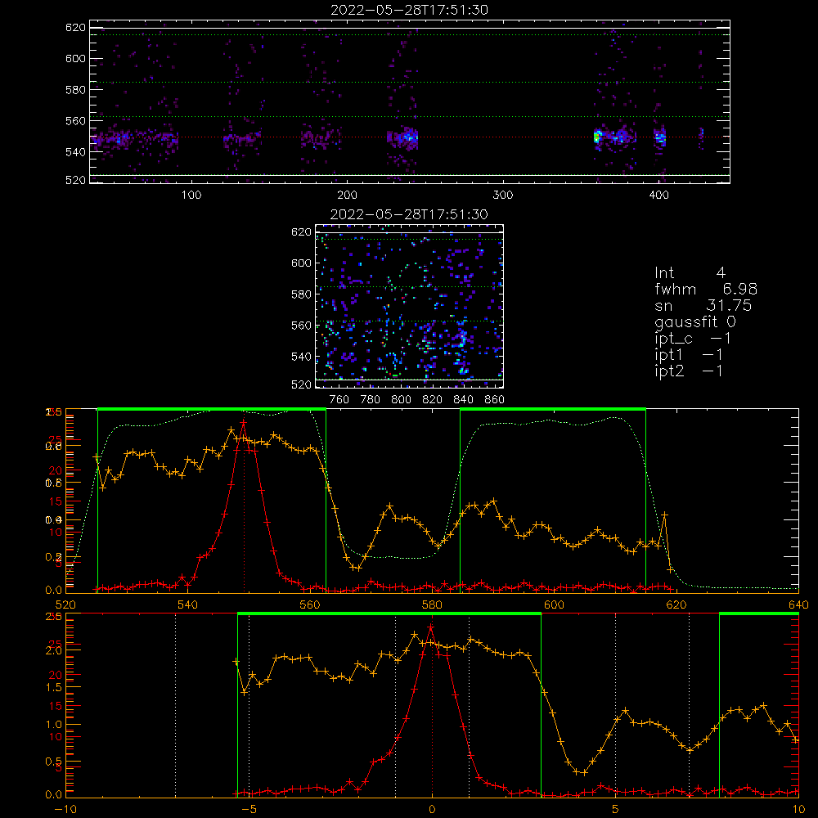Click x-axis label '5' of the bottom plot
Image resolution: width=818 pixels, height=818 pixels.
(615, 810)
